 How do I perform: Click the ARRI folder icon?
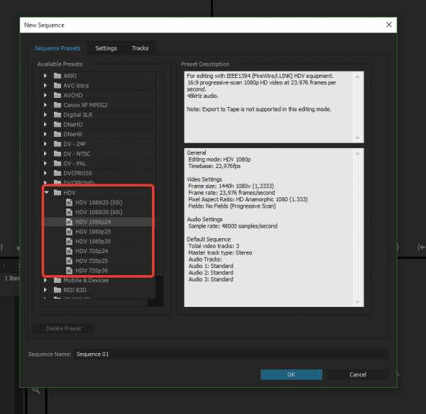pos(57,76)
